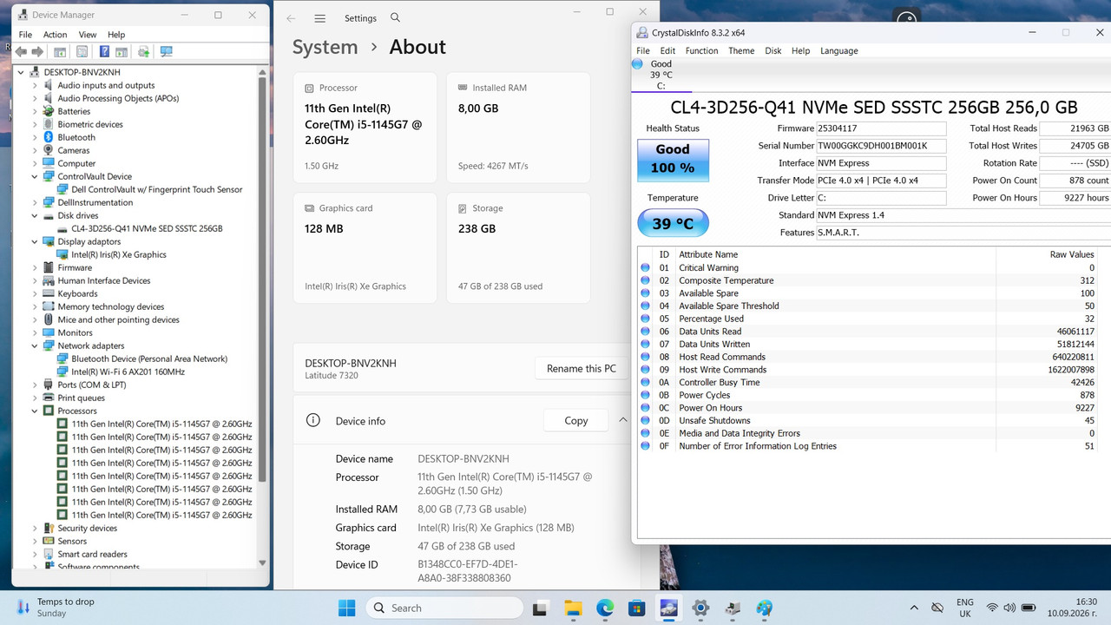
Task: Show hidden icons in the system tray
Action: tap(914, 608)
